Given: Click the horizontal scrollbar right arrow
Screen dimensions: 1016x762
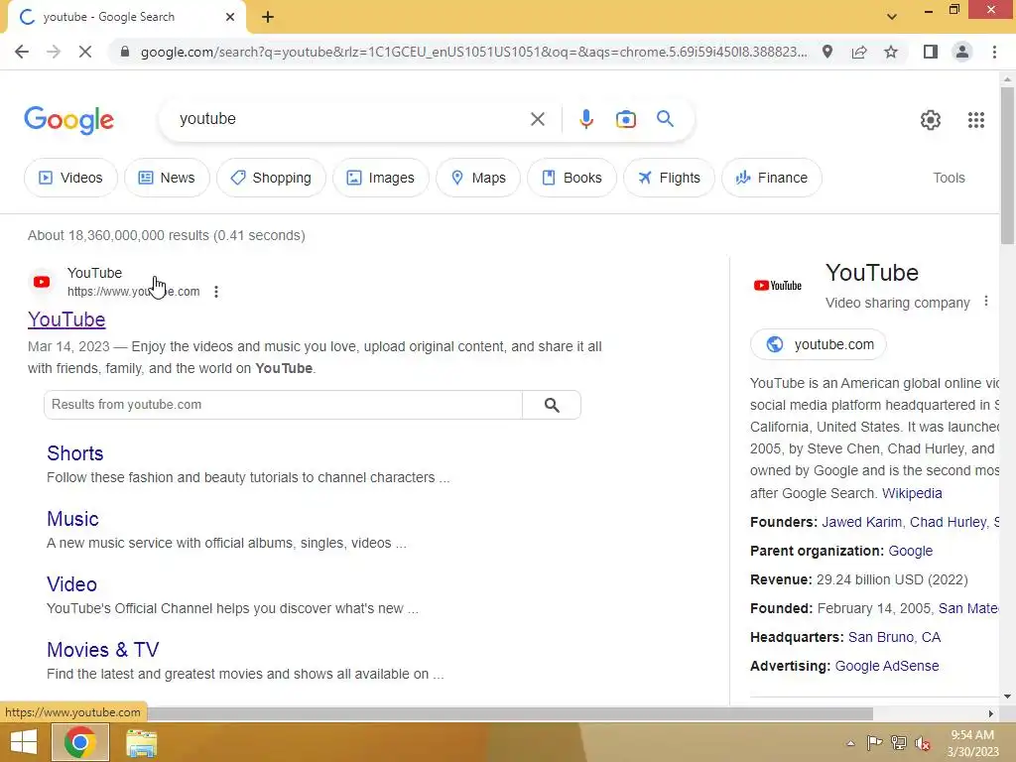Looking at the screenshot, I should 991,714.
